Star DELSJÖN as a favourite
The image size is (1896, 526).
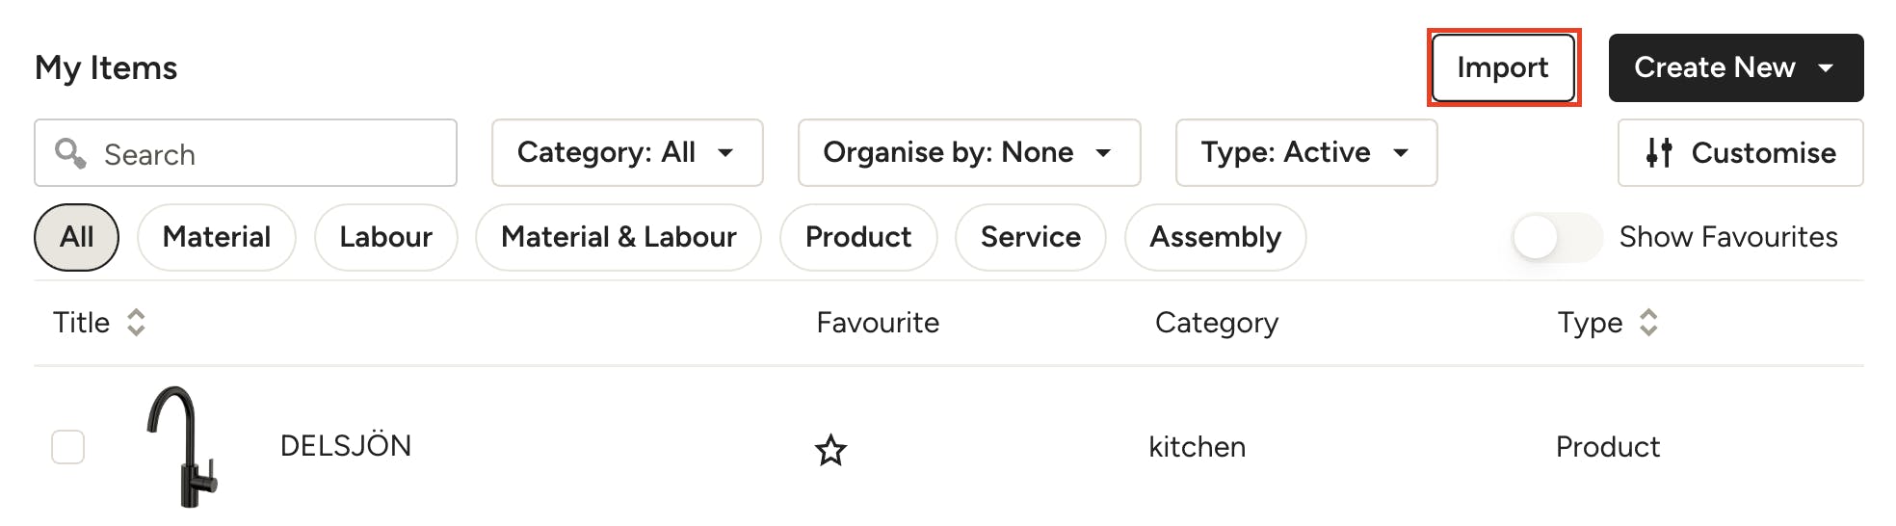pos(830,449)
